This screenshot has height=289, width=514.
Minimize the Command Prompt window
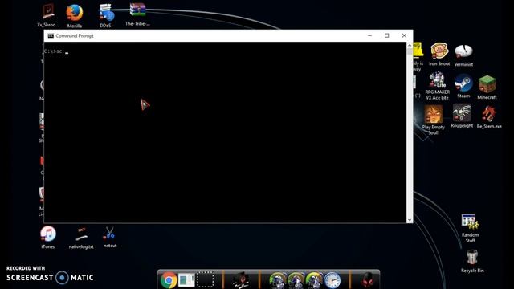pyautogui.click(x=369, y=35)
